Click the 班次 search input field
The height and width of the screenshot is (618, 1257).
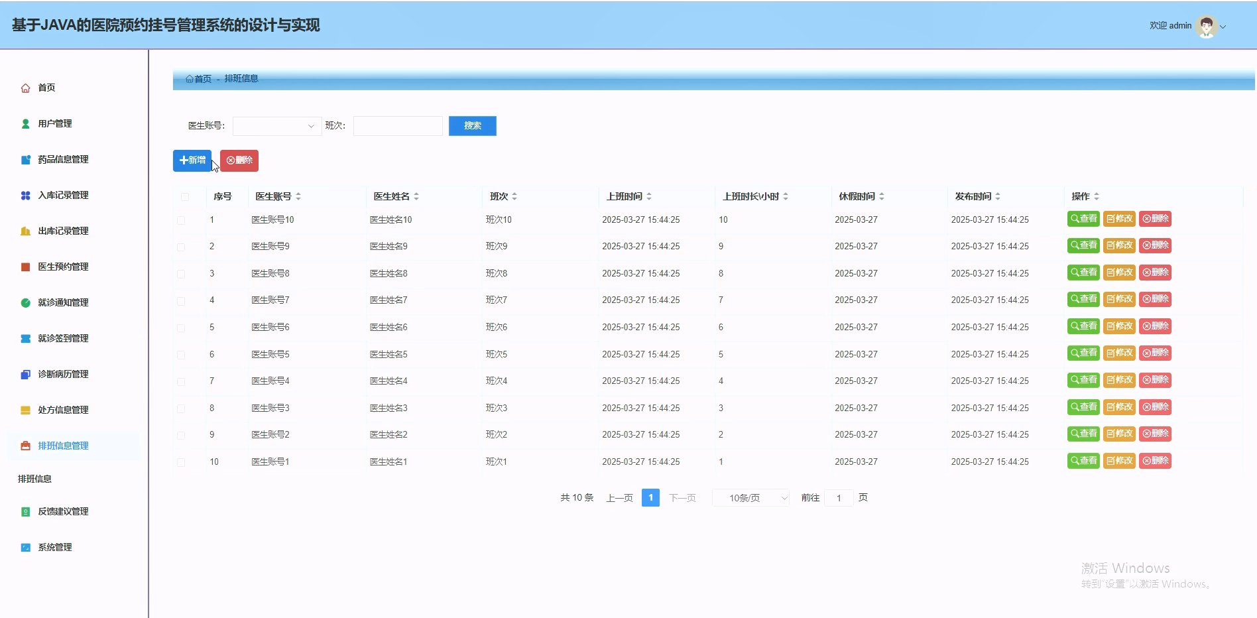398,126
